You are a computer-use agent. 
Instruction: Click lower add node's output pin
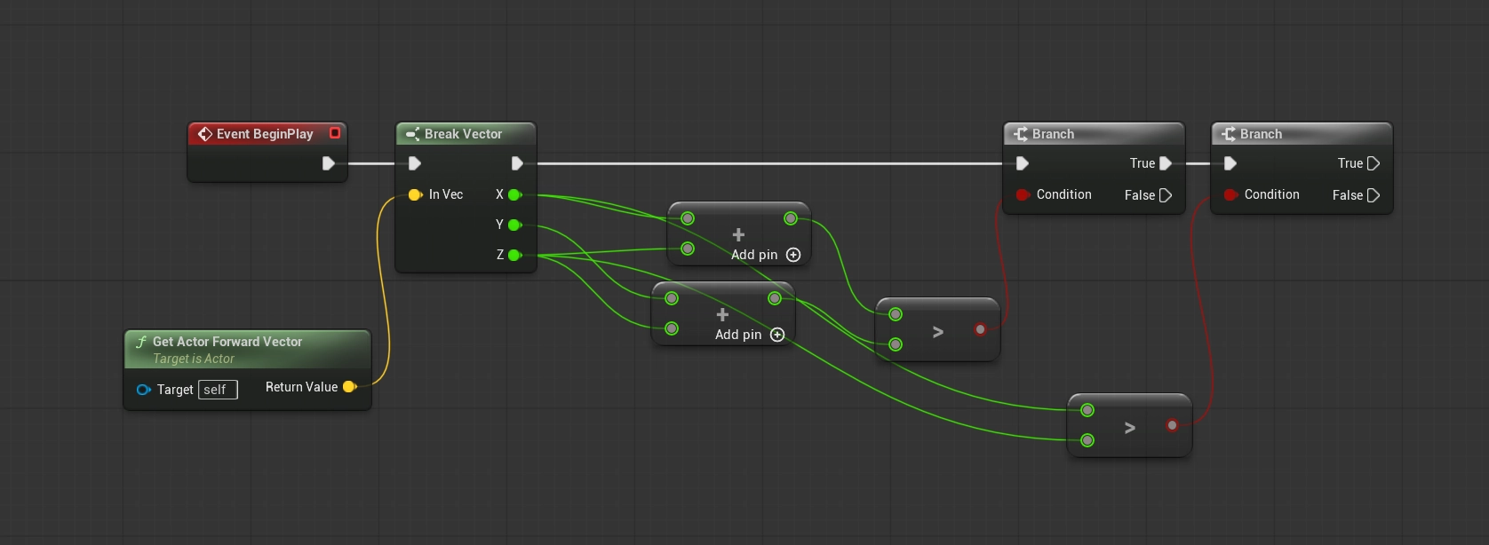[775, 298]
